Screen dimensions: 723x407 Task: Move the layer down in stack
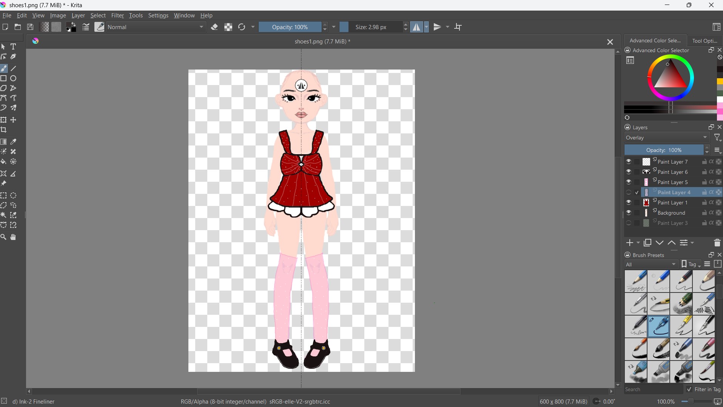(660, 243)
